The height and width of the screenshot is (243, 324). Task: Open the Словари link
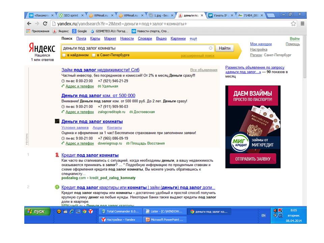(145, 38)
